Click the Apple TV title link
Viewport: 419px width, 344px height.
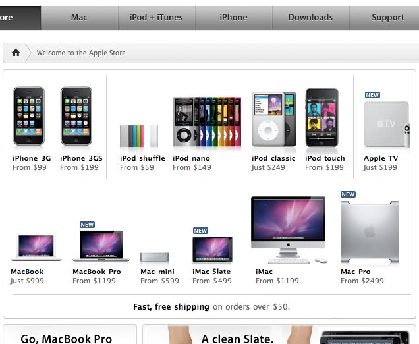381,158
